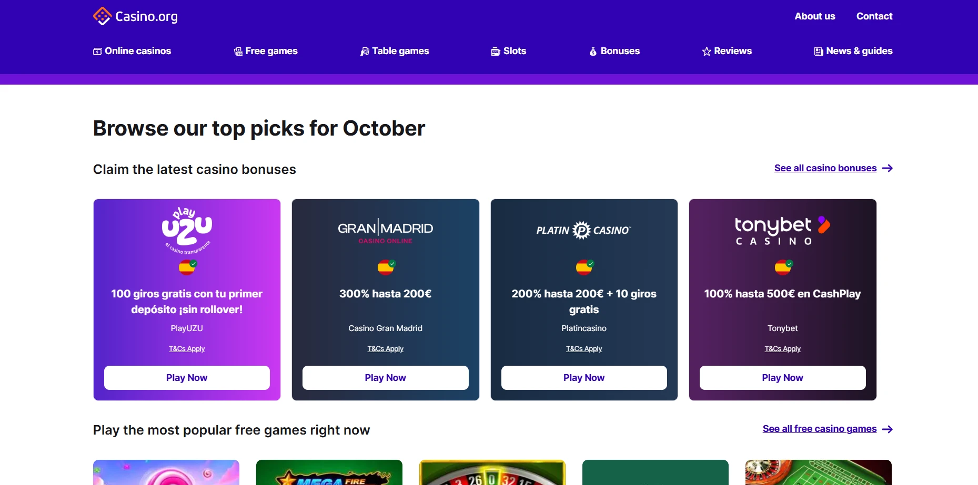Click the Spain flag badge on Tonybet card

[x=783, y=267]
